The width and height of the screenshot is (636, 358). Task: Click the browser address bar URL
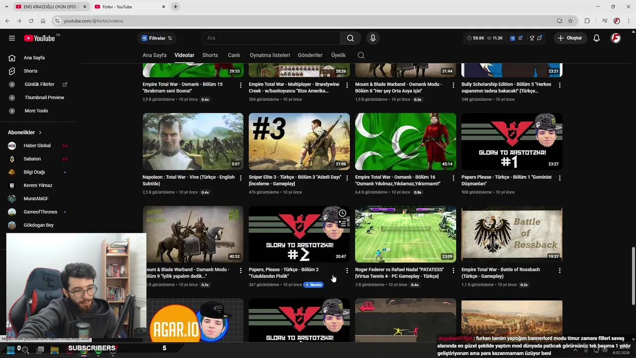tap(93, 21)
